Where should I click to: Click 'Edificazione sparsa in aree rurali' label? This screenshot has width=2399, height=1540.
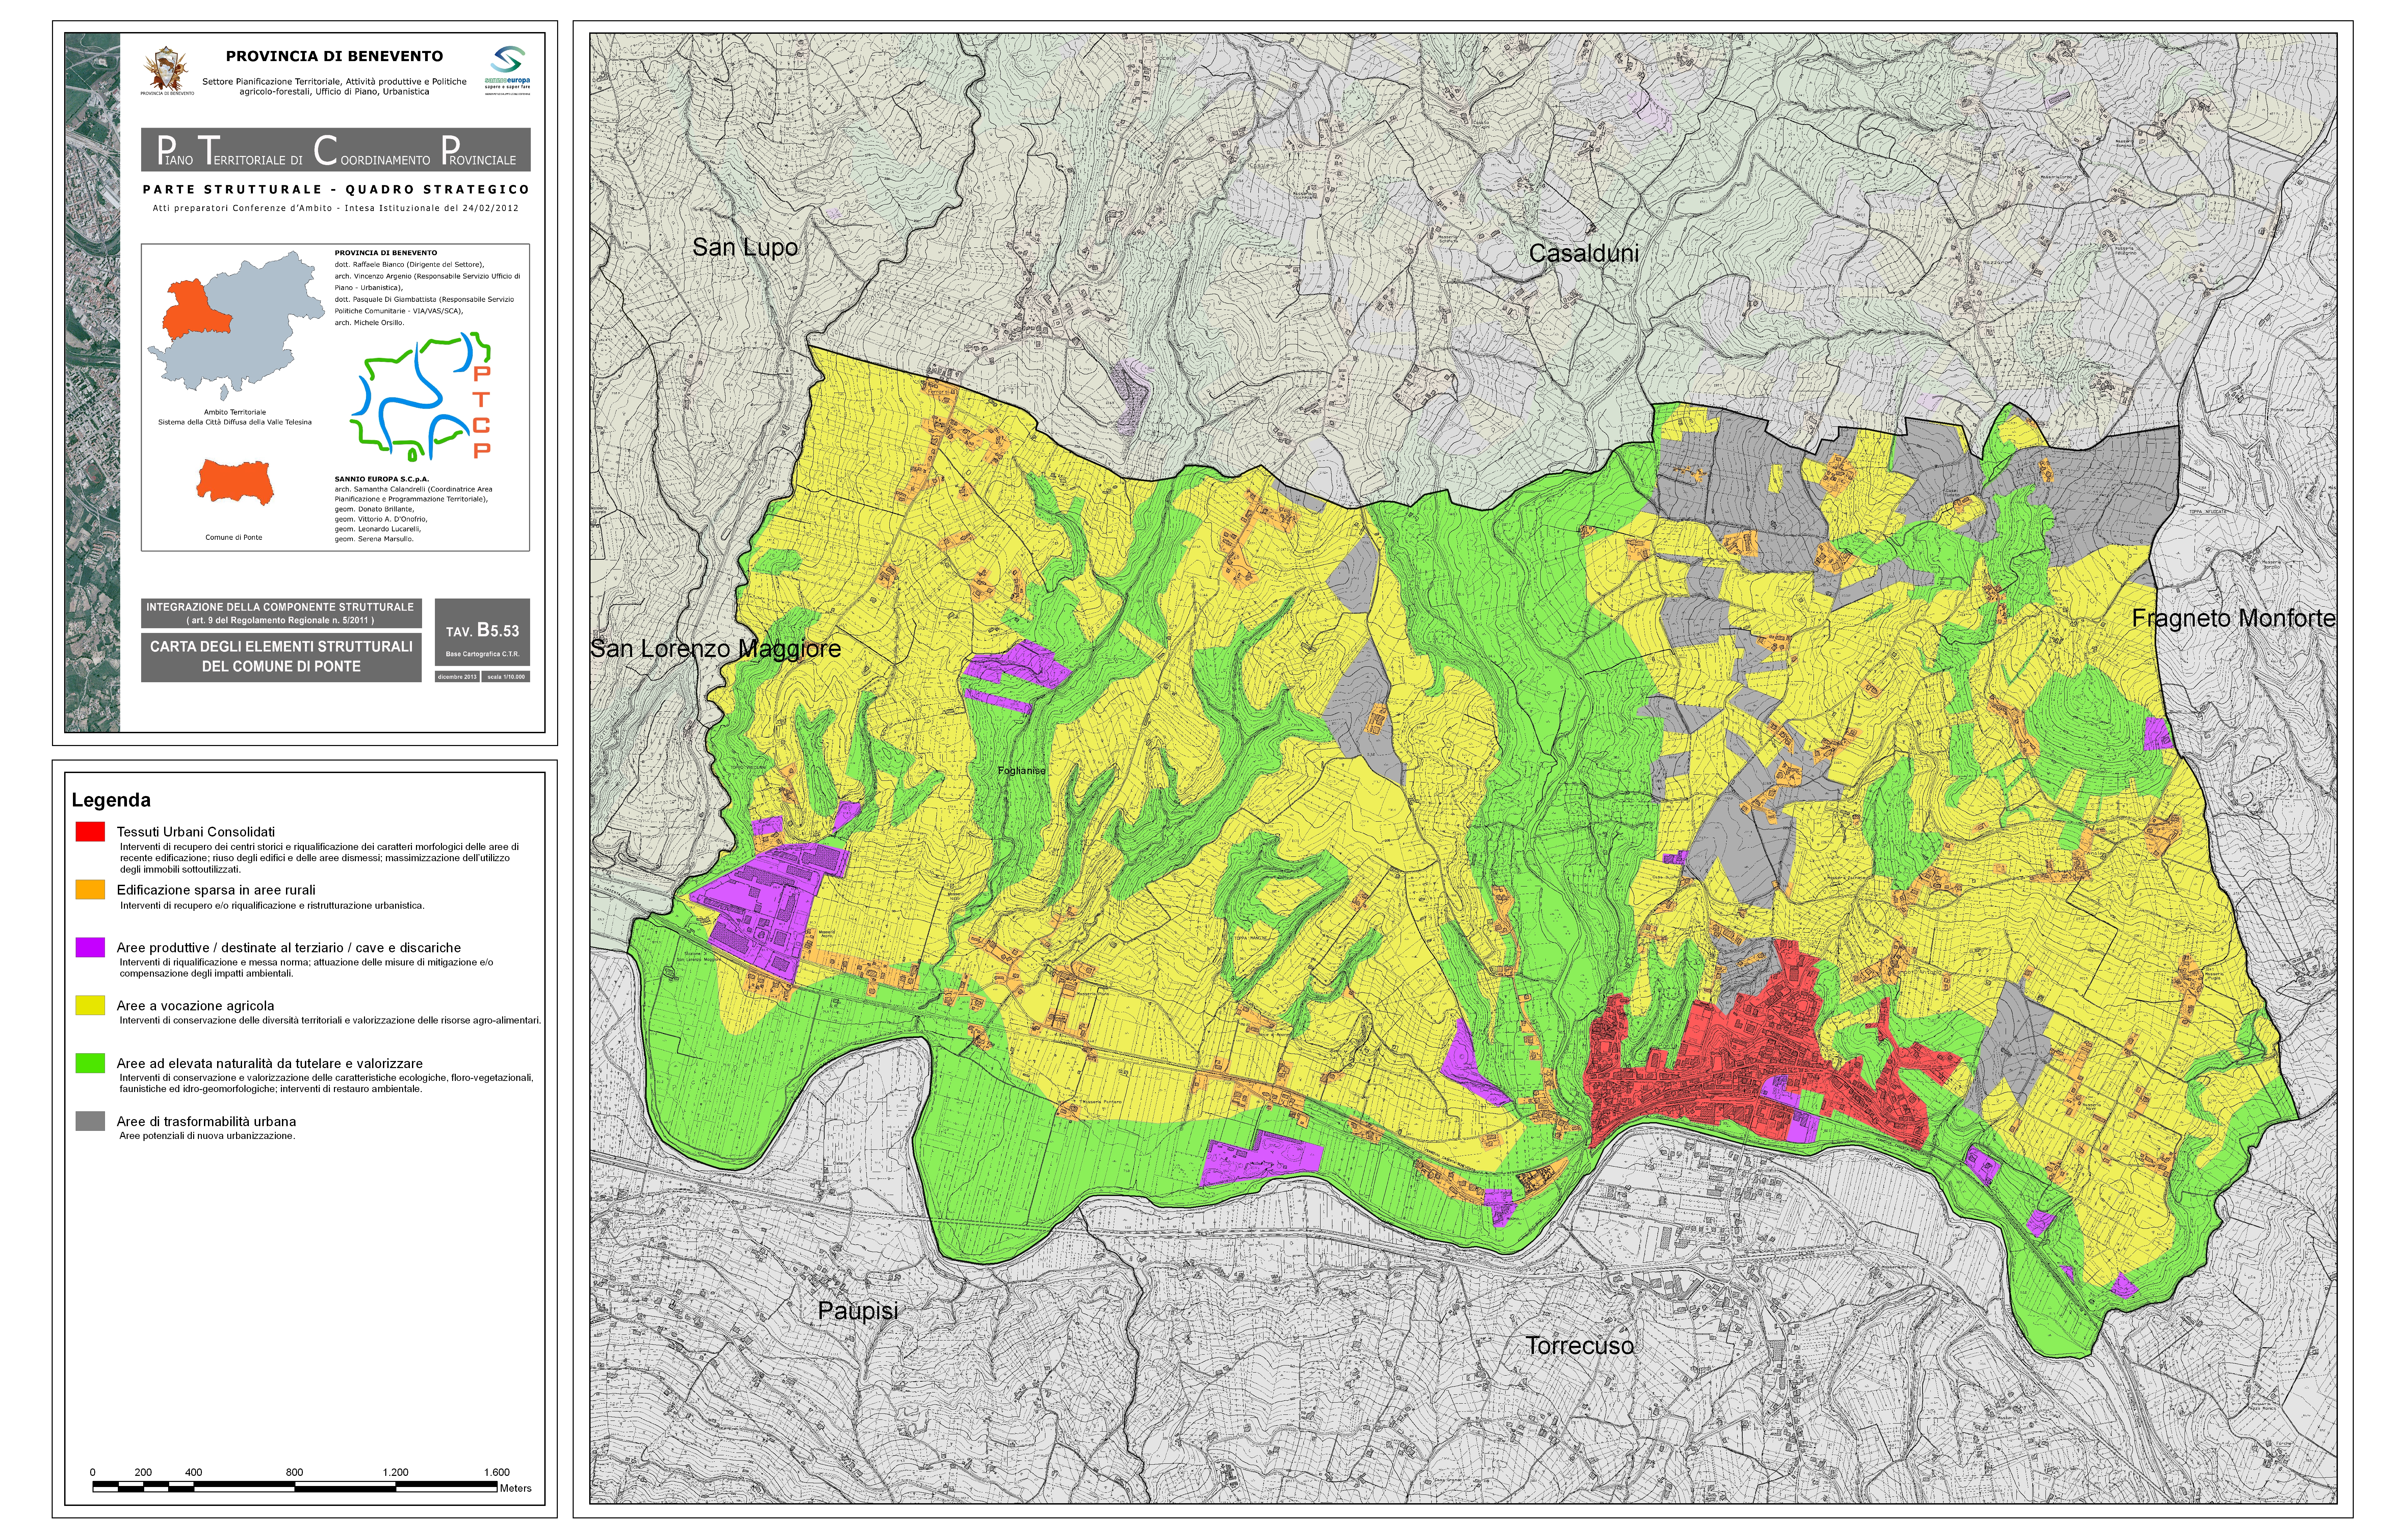click(x=216, y=890)
